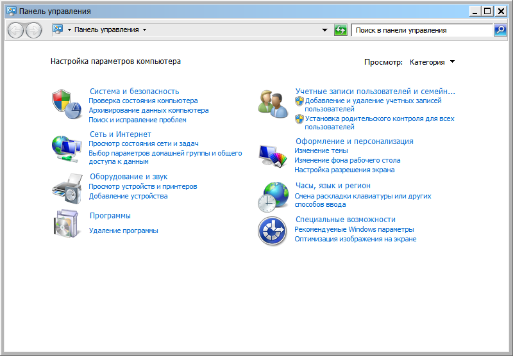
Task: Open Архивирование данных компьютера
Action: (149, 110)
